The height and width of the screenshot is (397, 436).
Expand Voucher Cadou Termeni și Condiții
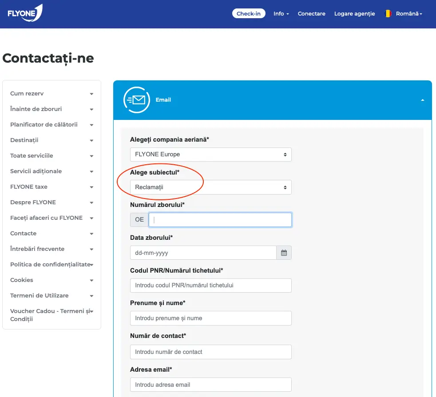52,315
